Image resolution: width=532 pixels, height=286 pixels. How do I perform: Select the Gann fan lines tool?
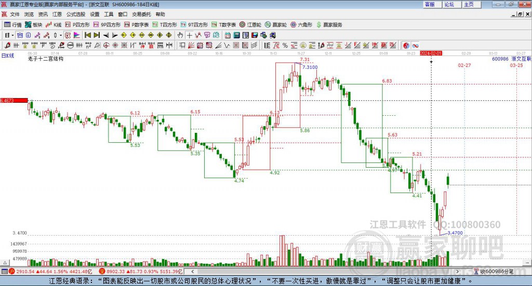tap(191, 45)
